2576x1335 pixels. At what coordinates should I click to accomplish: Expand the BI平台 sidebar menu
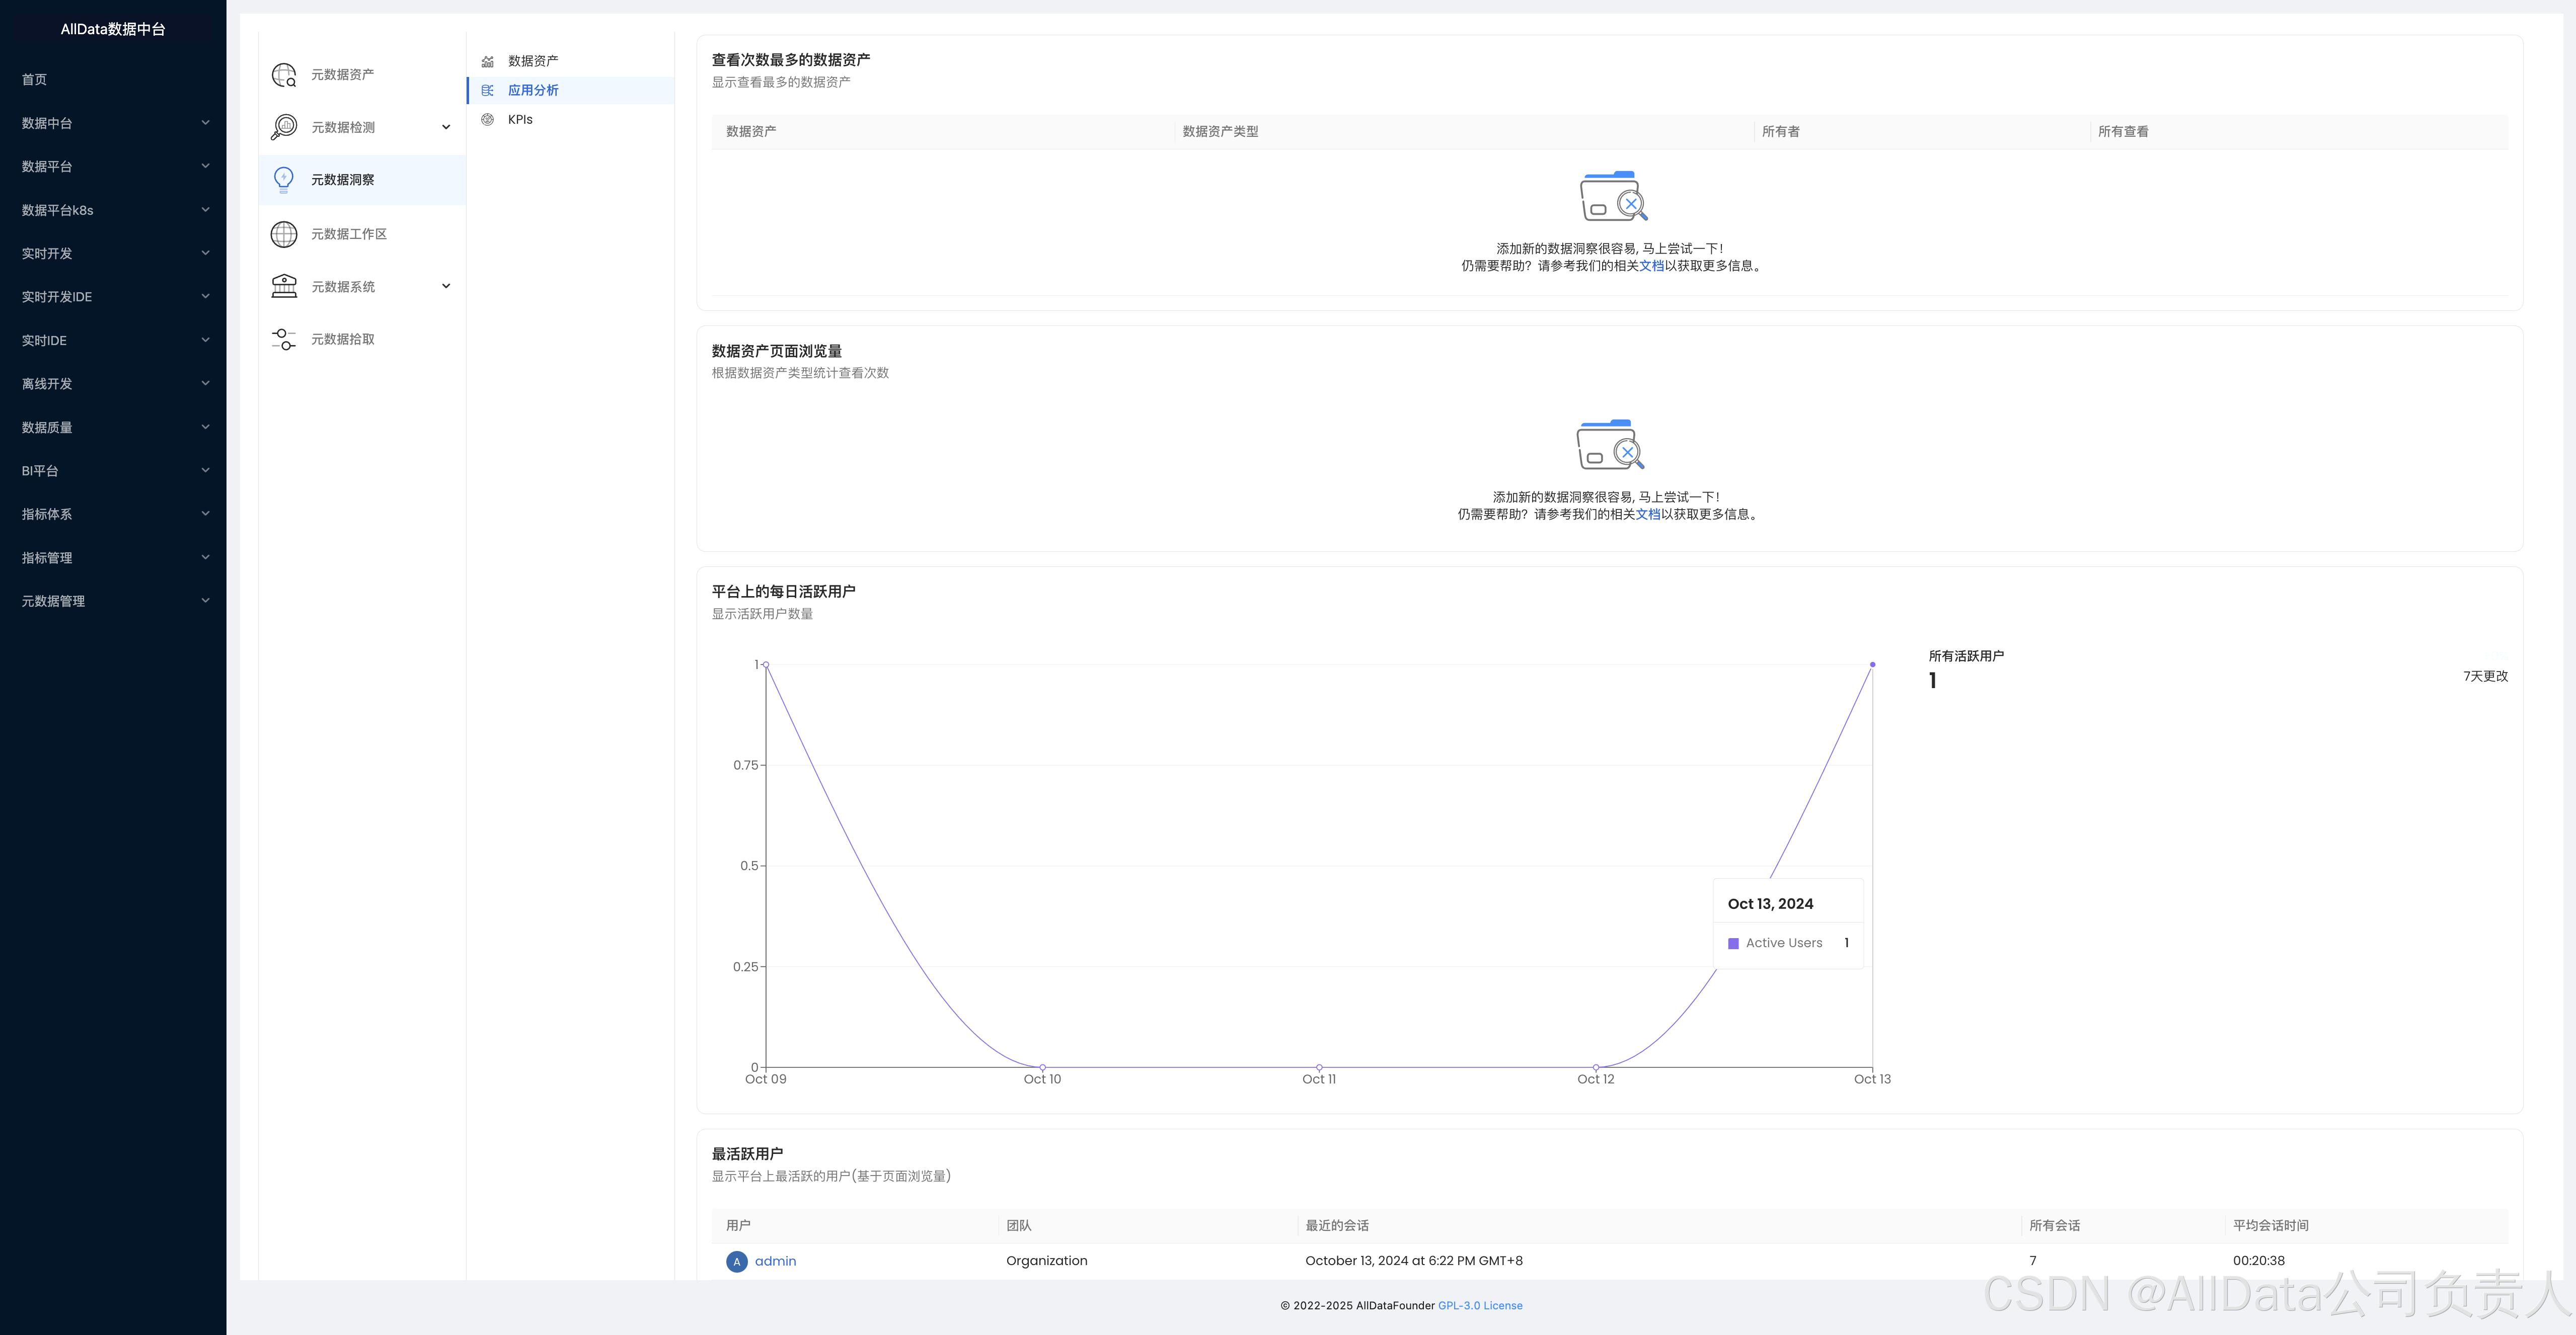click(113, 471)
